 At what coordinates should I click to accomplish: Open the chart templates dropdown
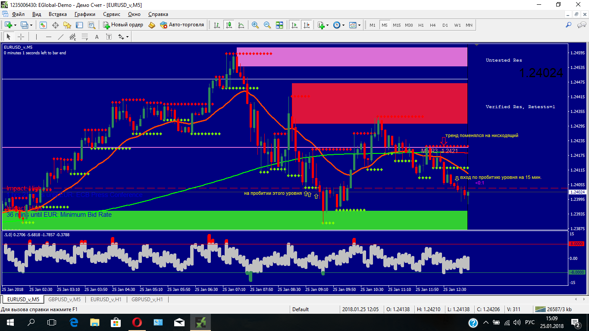(359, 25)
